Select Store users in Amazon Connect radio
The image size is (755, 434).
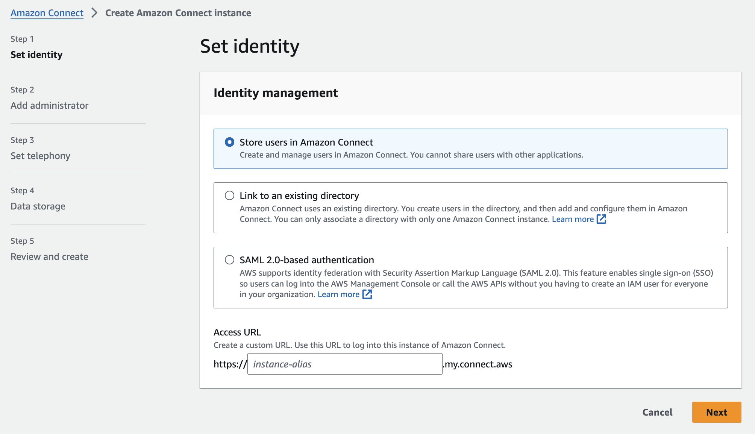click(229, 142)
